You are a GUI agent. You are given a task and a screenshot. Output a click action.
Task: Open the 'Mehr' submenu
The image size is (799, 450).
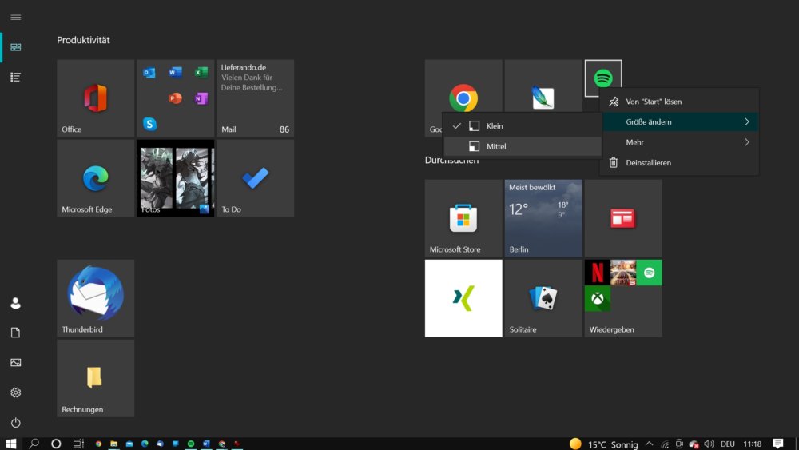point(679,142)
